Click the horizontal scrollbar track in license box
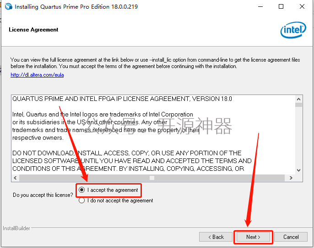This screenshot has width=314, height=248. click(152, 178)
